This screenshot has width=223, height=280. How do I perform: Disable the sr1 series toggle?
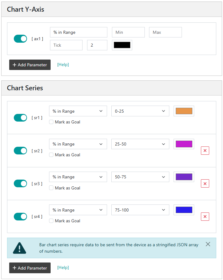coord(20,118)
